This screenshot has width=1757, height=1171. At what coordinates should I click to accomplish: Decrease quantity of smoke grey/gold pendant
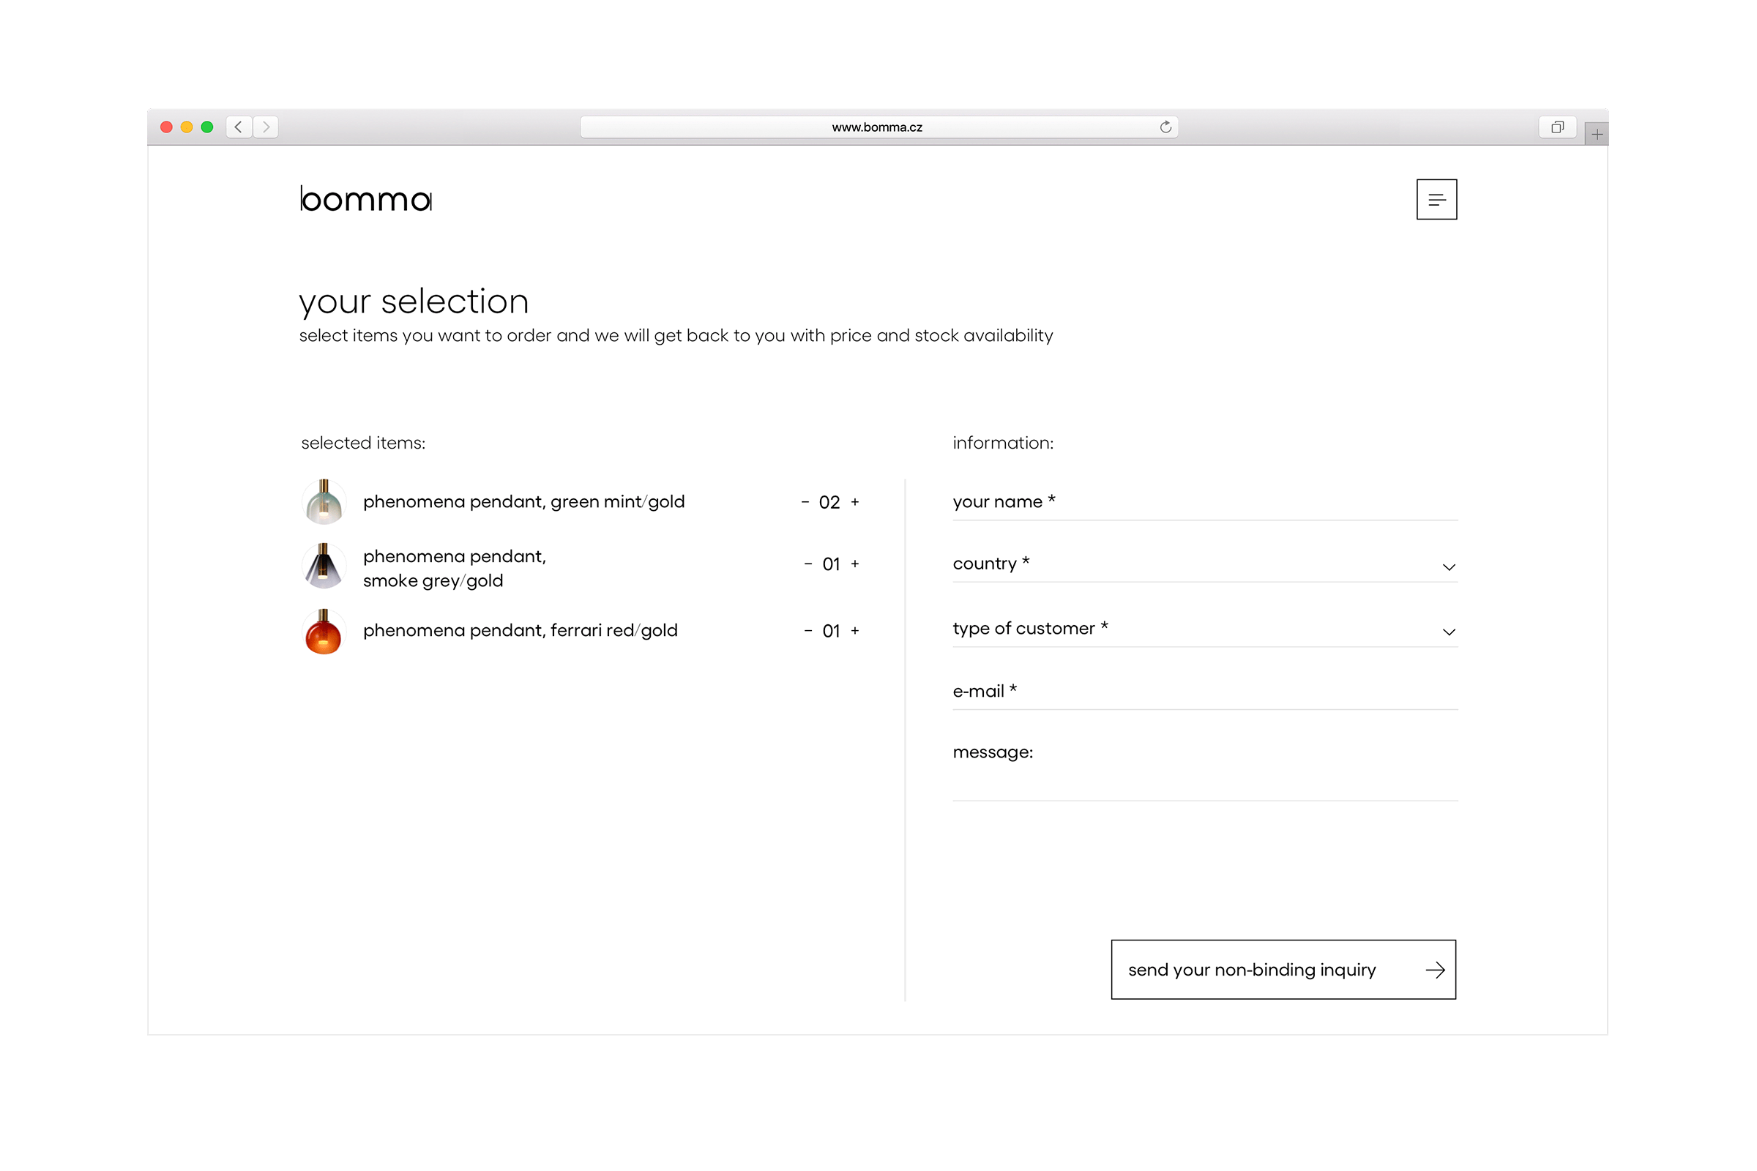(x=807, y=564)
